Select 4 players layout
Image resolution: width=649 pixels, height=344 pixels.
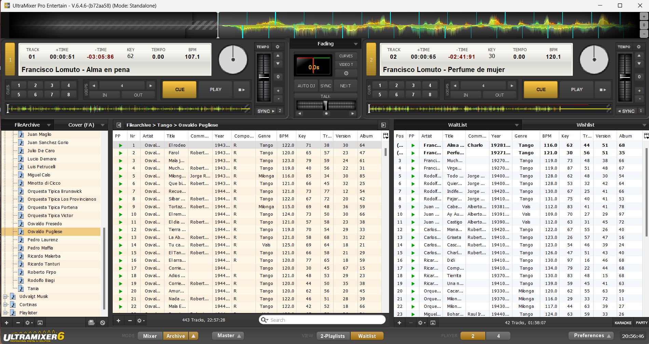point(498,336)
